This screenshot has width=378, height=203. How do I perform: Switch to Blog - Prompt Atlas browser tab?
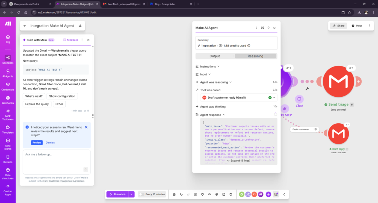click(x=170, y=4)
